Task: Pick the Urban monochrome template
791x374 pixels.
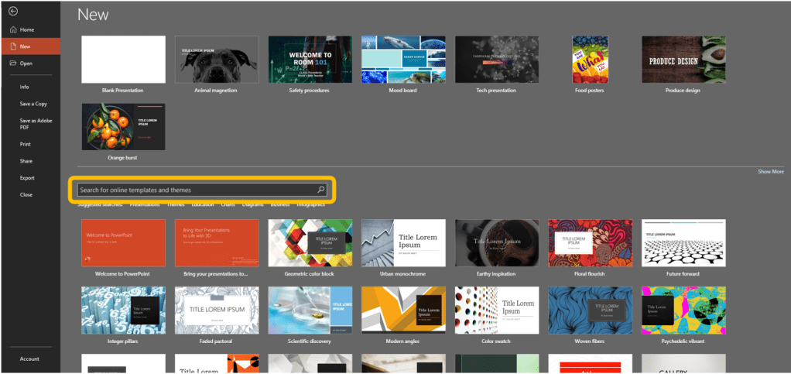Action: pos(403,243)
